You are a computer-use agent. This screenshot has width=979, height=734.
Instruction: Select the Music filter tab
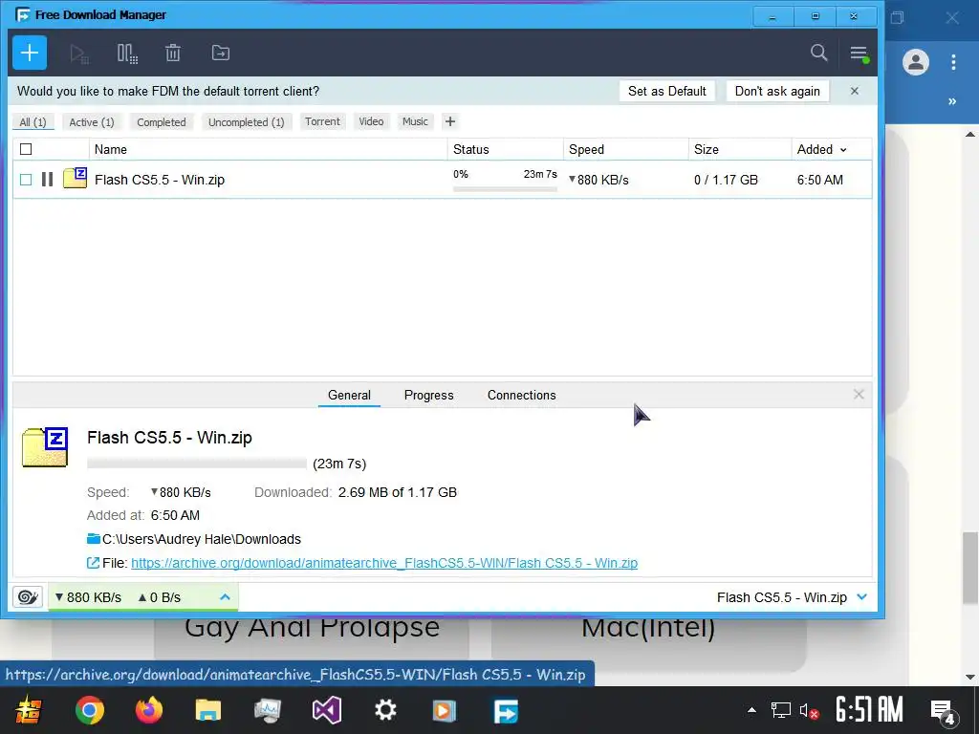coord(415,121)
